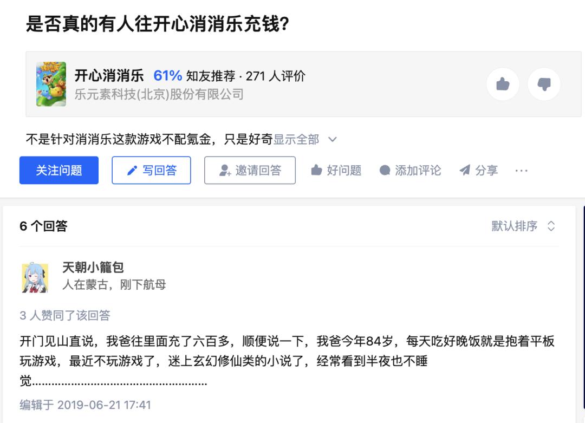
Task: Open the more options ellipsis menu
Action: pyautogui.click(x=521, y=171)
